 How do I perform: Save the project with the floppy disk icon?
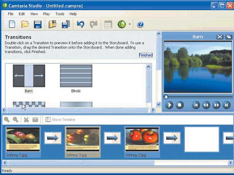[x=37, y=24]
